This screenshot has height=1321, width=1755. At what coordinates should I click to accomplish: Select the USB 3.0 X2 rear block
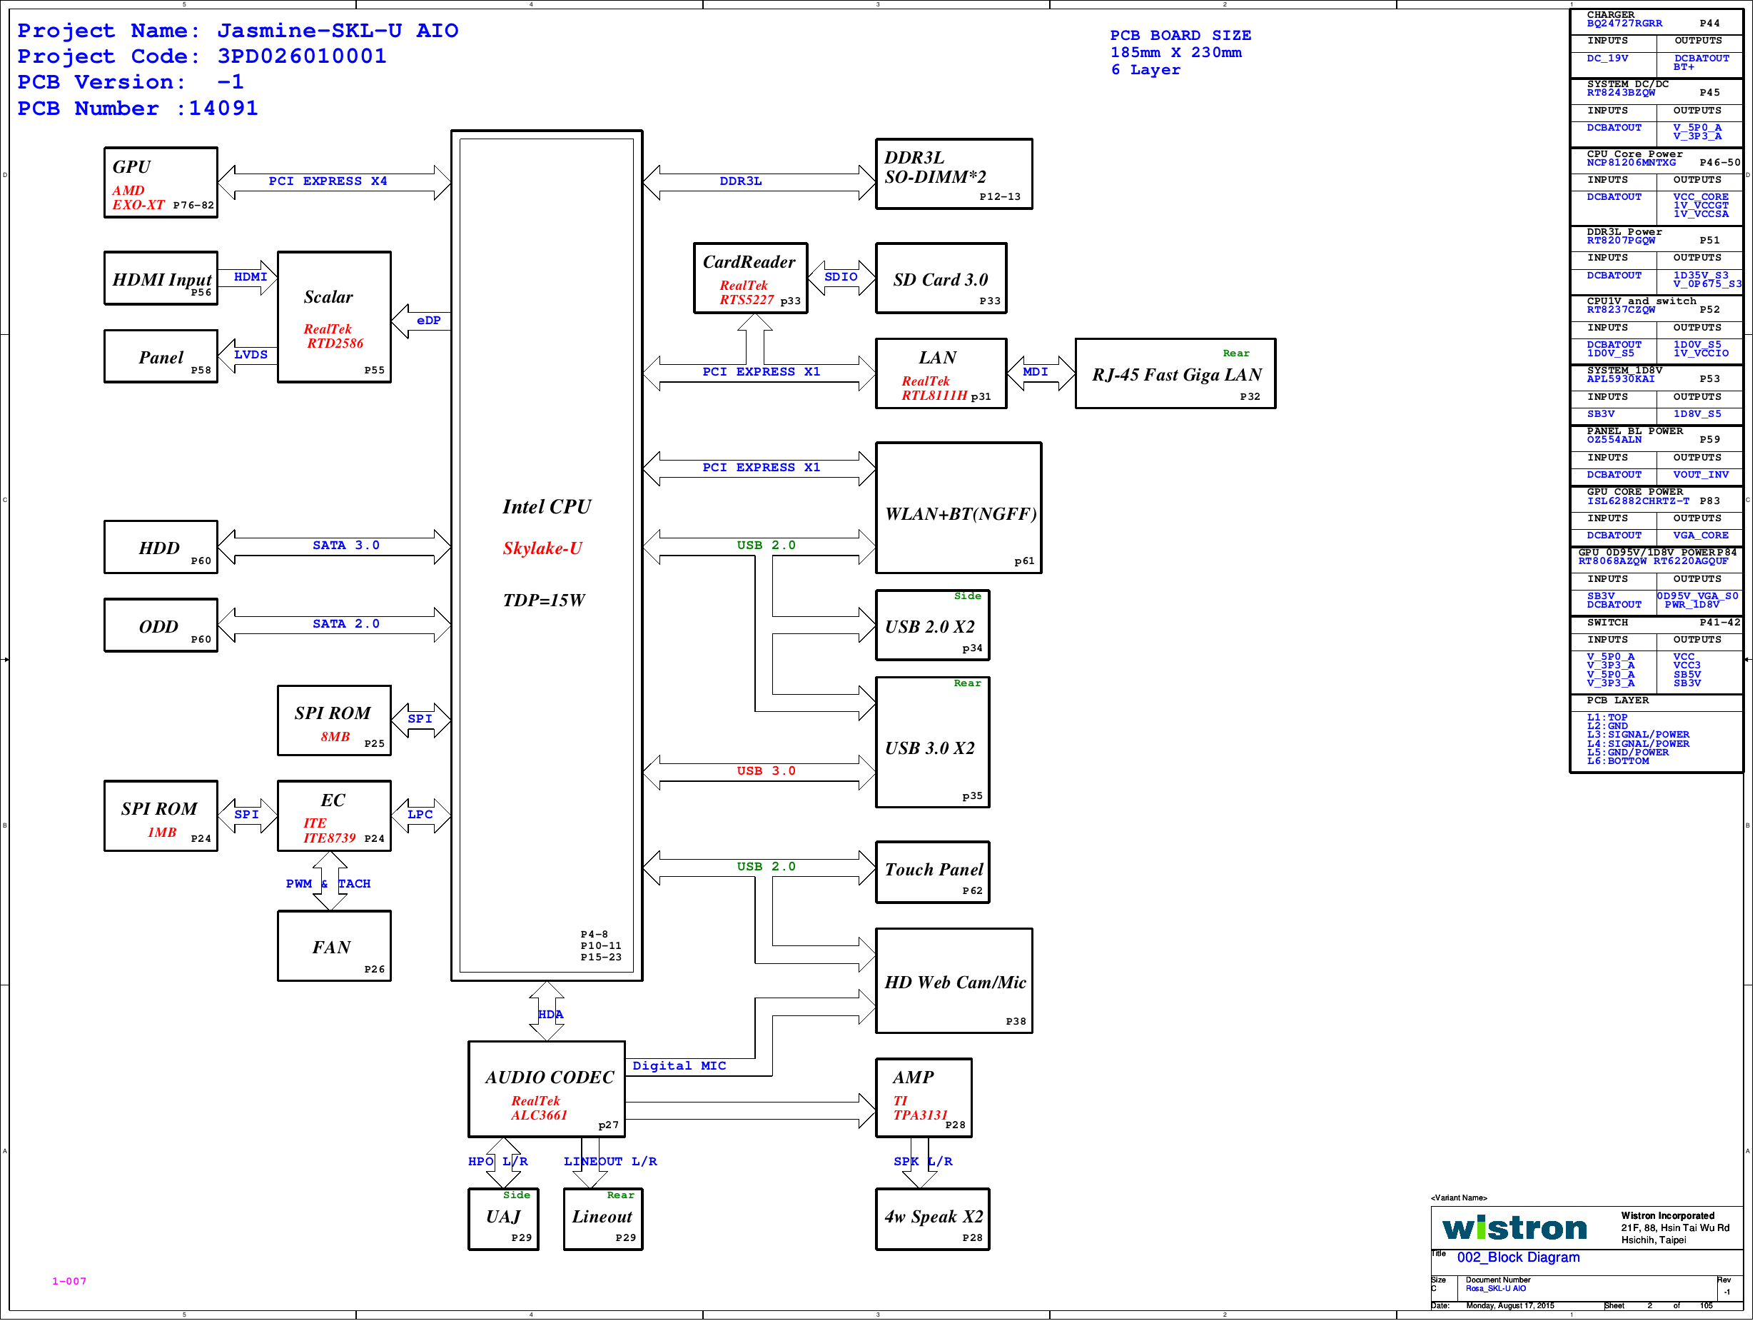click(x=932, y=743)
